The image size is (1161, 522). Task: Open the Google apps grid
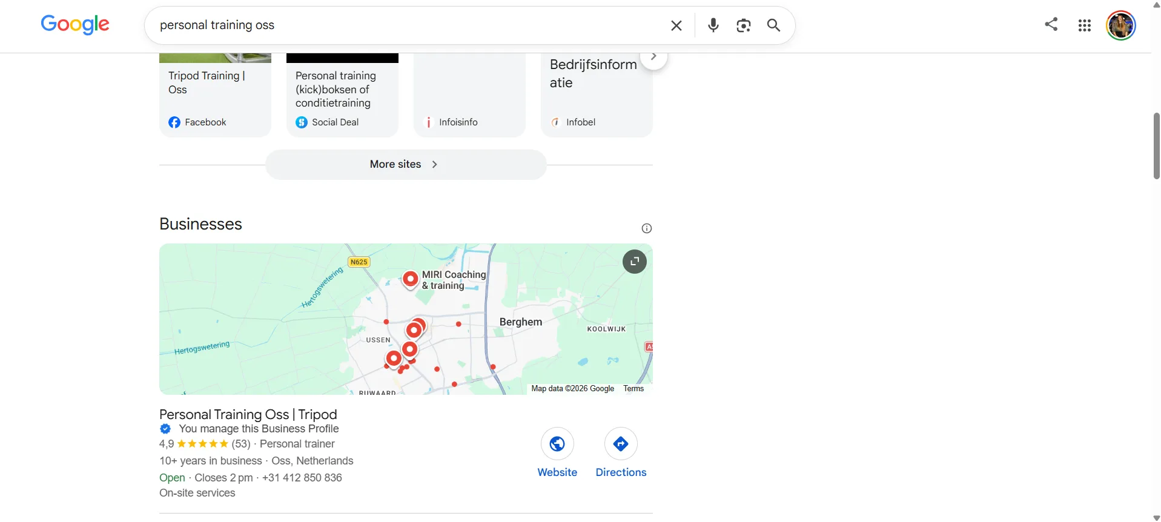[x=1085, y=25]
